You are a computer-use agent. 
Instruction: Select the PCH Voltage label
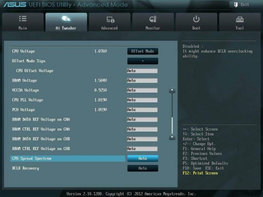click(x=23, y=110)
